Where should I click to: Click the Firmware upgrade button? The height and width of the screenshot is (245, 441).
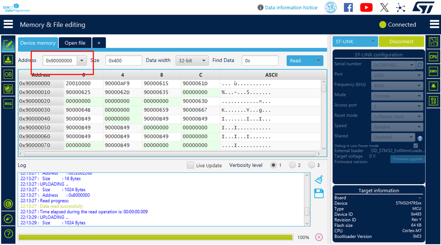point(407,159)
